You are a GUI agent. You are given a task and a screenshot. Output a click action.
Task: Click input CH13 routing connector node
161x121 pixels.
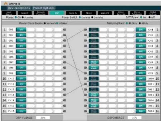pyautogui.click(x=64, y=95)
